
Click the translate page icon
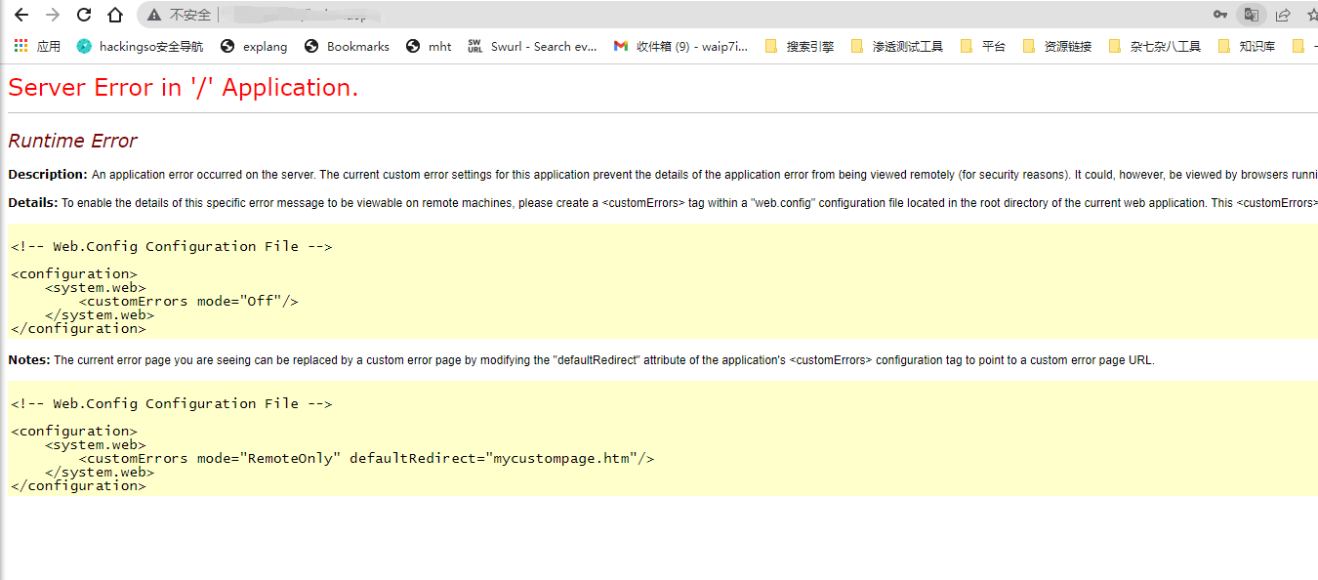point(1251,15)
